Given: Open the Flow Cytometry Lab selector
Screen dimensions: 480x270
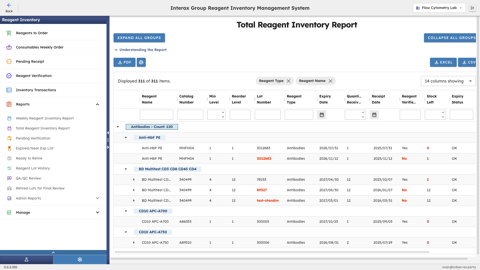Looking at the screenshot, I should (x=439, y=8).
